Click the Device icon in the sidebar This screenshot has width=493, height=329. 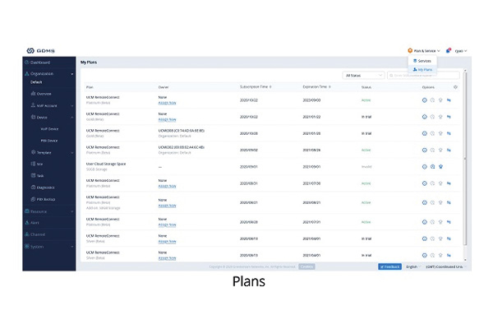(x=34, y=117)
